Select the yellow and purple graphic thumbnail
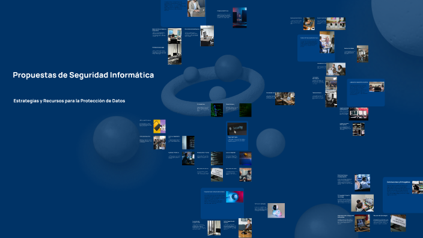 [x=159, y=126]
